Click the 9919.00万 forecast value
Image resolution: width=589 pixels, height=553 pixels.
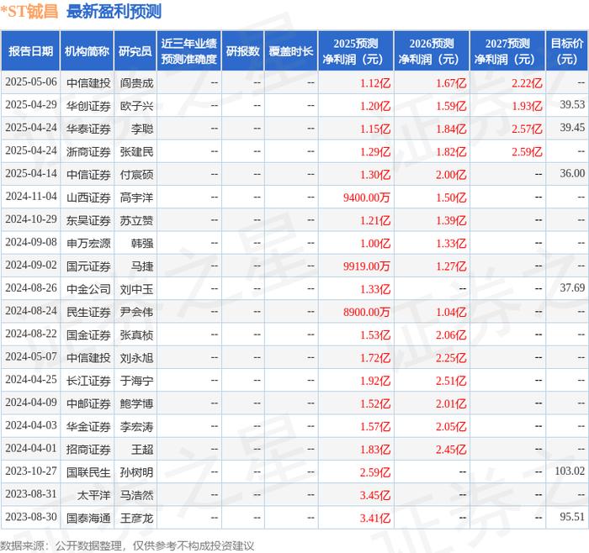pos(367,266)
